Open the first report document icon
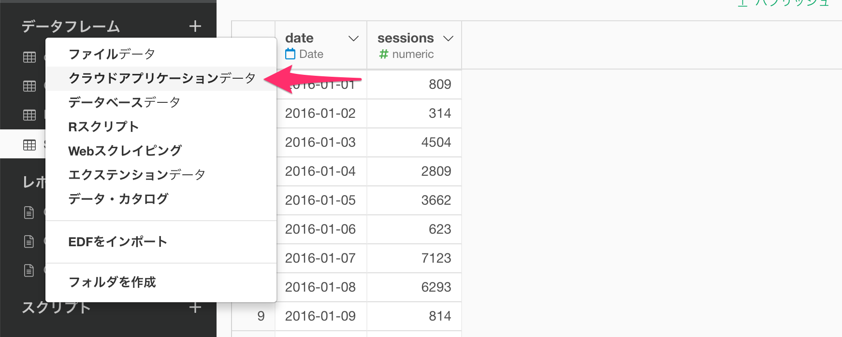This screenshot has height=337, width=842. [29, 212]
